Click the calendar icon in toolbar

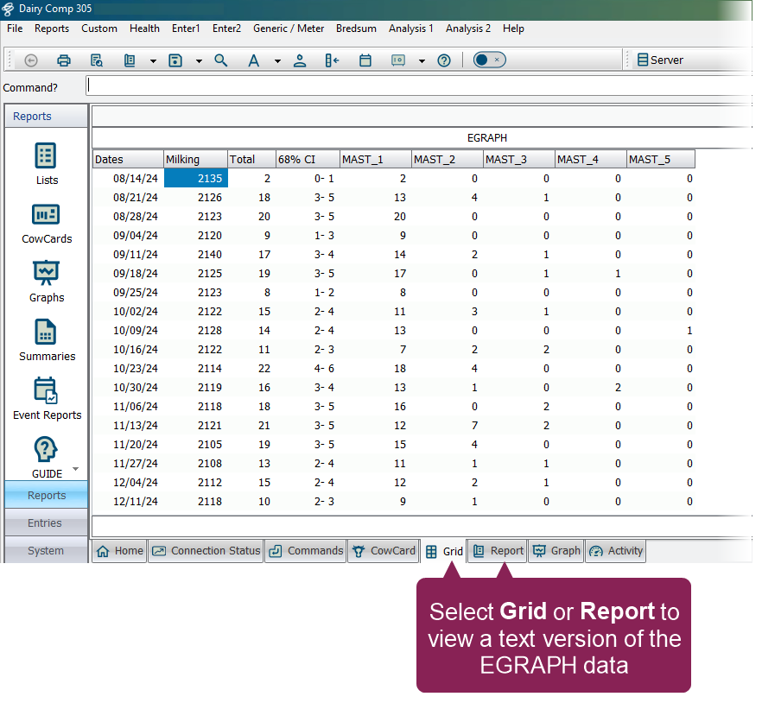point(365,60)
